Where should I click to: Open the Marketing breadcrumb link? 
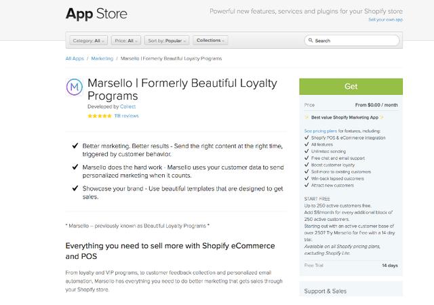click(102, 58)
